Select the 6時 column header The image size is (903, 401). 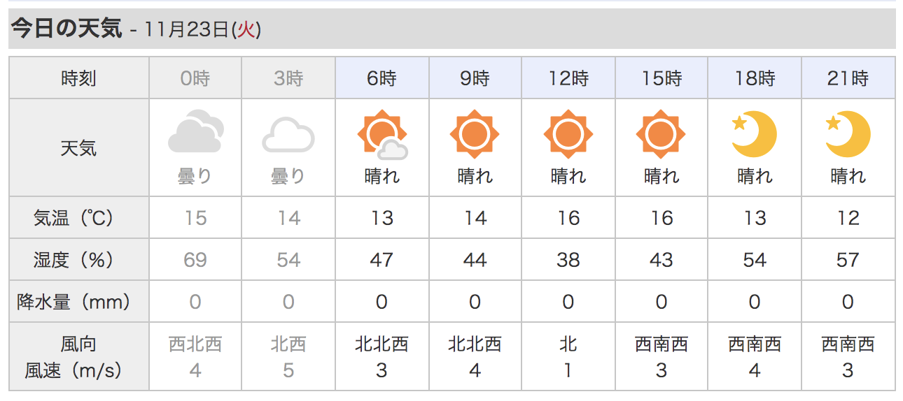click(382, 78)
